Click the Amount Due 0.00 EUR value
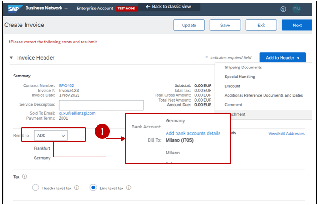This screenshot has height=205, width=317. [203, 105]
